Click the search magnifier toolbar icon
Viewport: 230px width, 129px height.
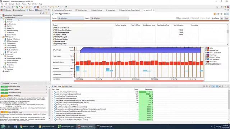point(217,7)
